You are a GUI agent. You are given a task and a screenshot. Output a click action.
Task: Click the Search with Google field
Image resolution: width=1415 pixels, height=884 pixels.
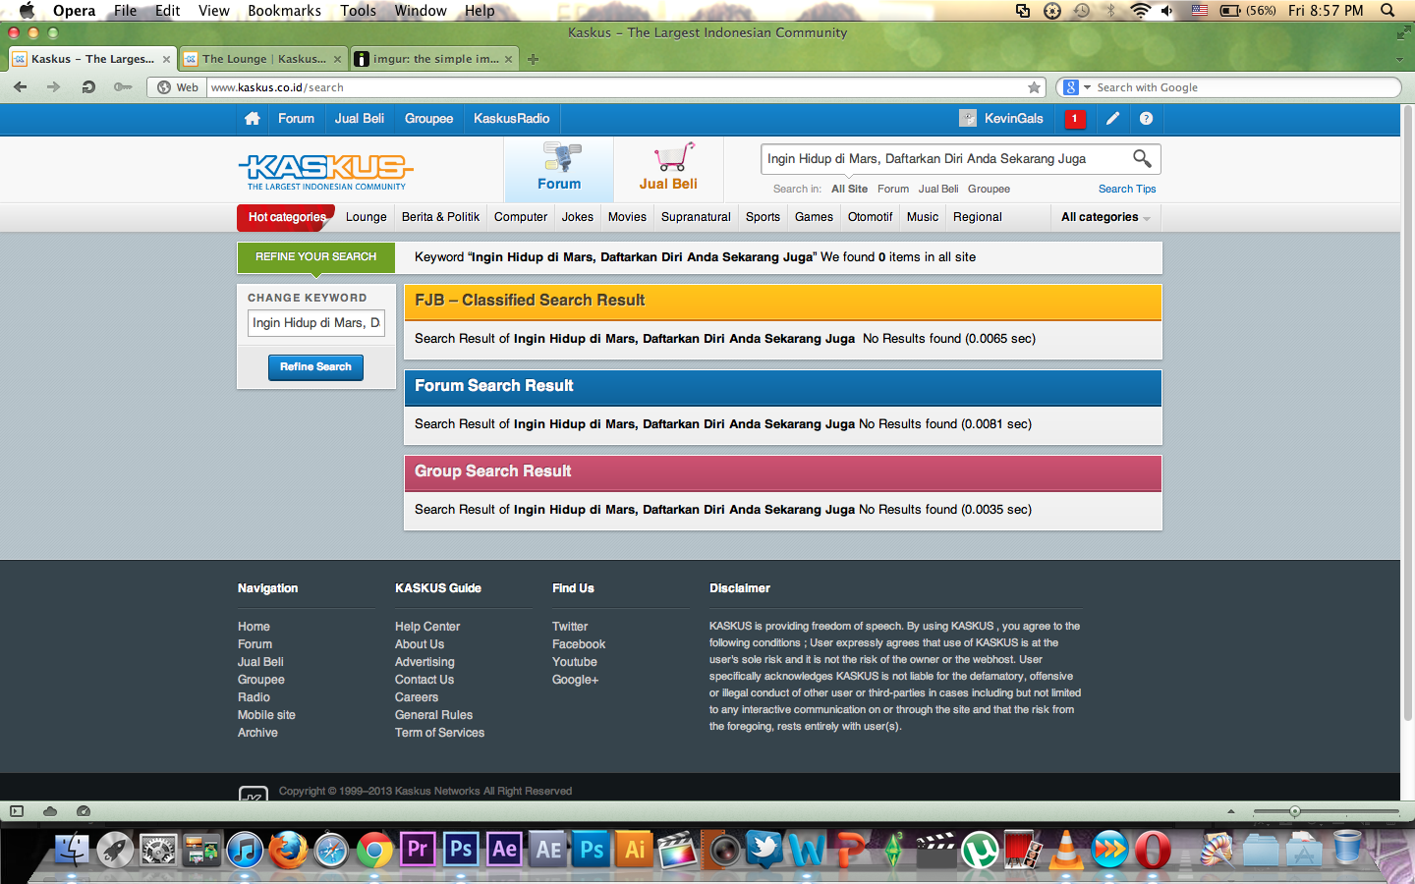(x=1228, y=87)
